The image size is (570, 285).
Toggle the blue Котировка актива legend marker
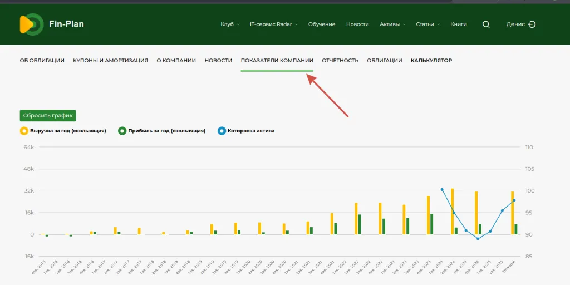(222, 131)
